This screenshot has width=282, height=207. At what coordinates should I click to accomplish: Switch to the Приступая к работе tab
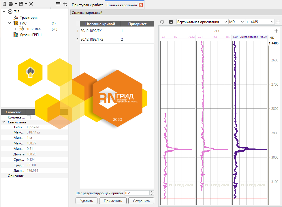(x=87, y=5)
